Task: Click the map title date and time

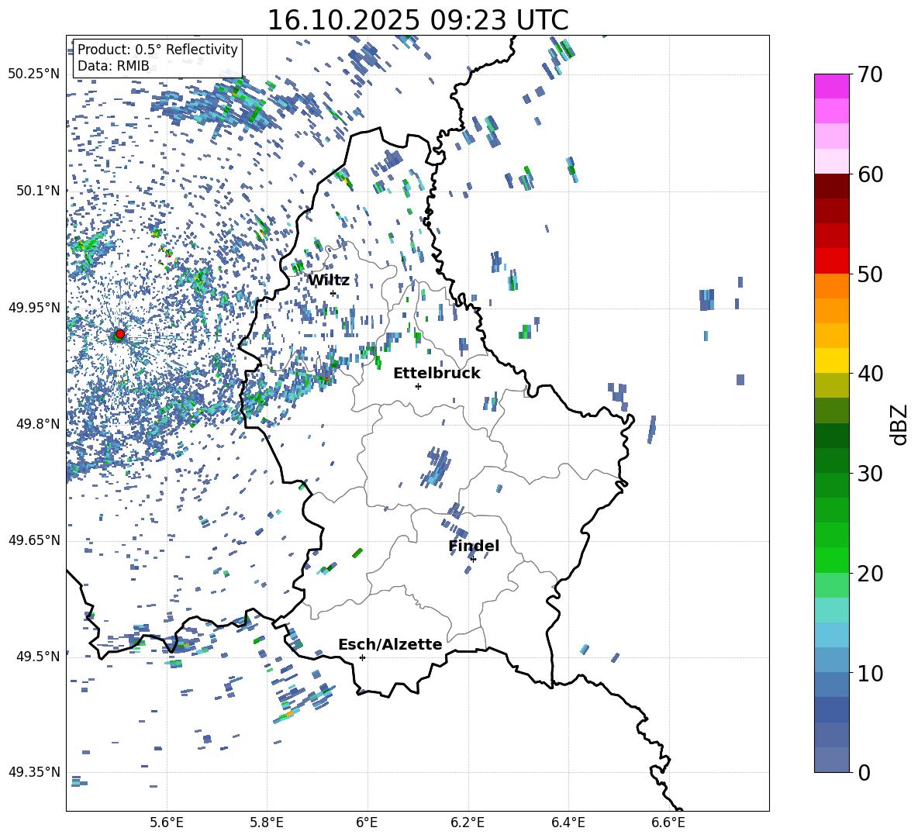Action: click(x=417, y=20)
